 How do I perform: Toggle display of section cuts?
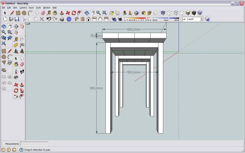point(16,33)
